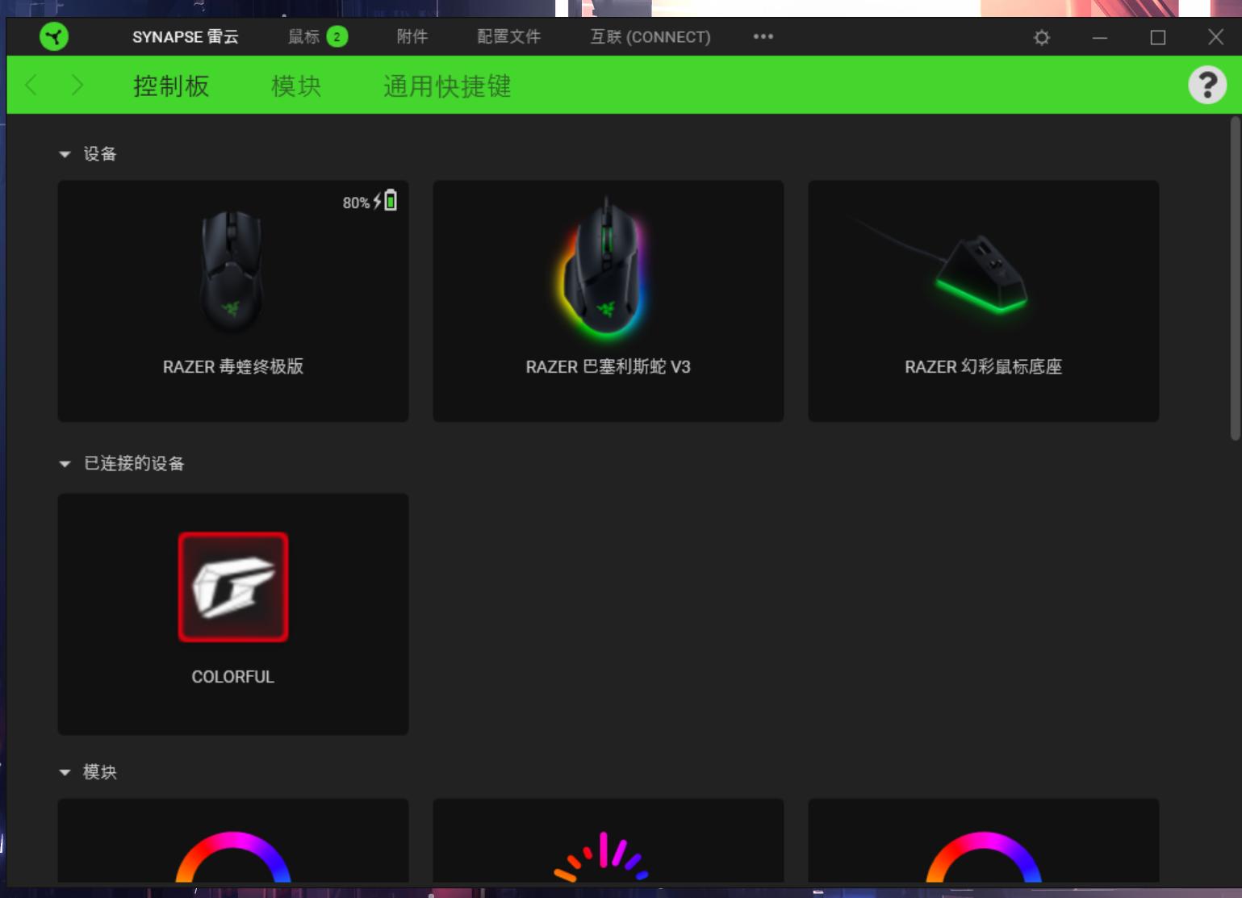1242x898 pixels.
Task: Open the RAZER 巴塞利斯蛇 V3 device card
Action: pos(608,301)
